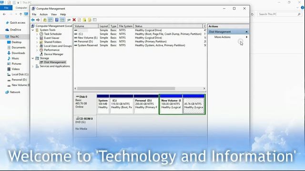The width and height of the screenshot is (305, 171).
Task: Click the red X Delete toolbar icon
Action: [74, 20]
